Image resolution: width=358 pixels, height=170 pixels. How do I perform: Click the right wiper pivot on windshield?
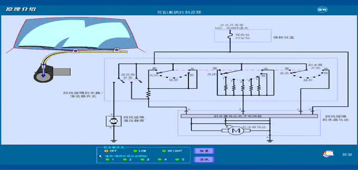117,50
